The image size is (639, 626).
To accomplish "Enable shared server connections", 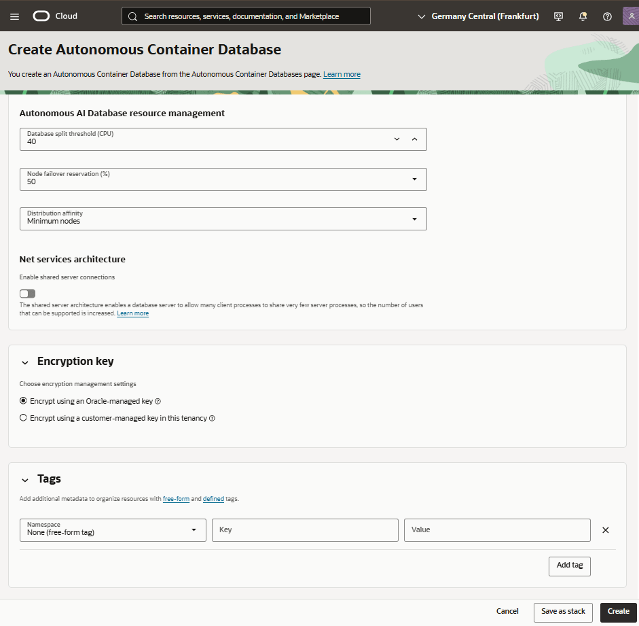I will coord(27,293).
